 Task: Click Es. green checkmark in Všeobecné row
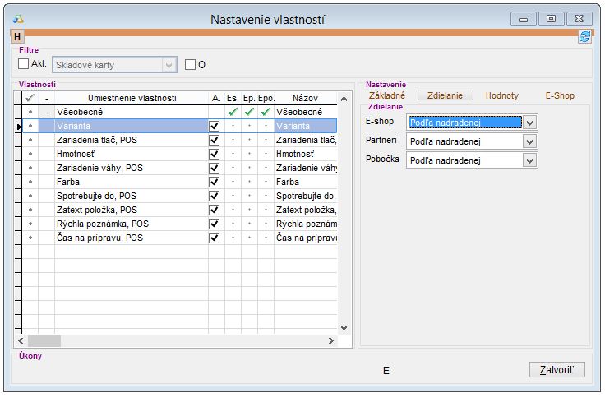click(x=233, y=112)
